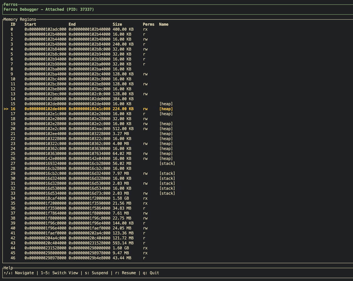Click the 'Help' panel title
The height and width of the screenshot is (281, 353).
point(9,268)
